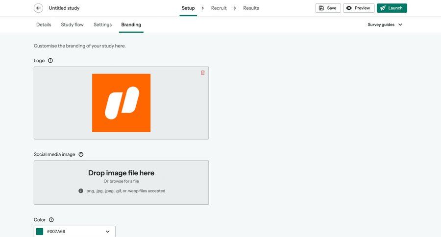Click the Preview button
441x237 pixels.
(x=359, y=8)
